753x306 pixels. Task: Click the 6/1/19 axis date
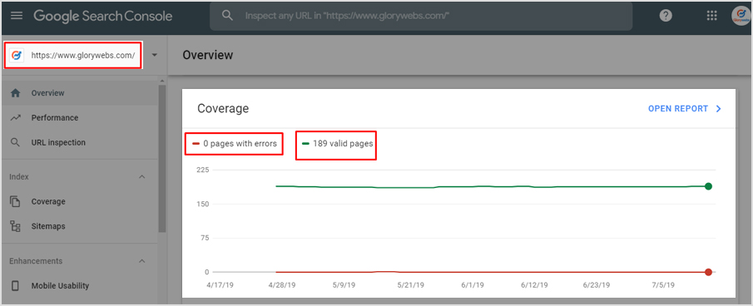point(472,285)
